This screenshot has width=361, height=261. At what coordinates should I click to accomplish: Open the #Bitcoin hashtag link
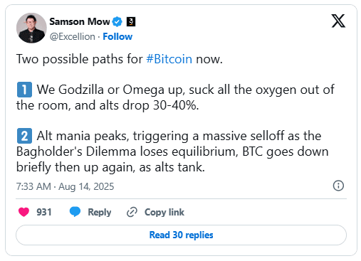169,59
